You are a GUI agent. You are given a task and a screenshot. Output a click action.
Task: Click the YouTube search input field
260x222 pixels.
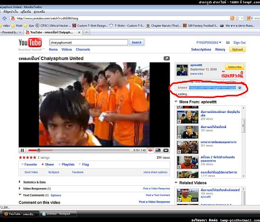(x=88, y=43)
